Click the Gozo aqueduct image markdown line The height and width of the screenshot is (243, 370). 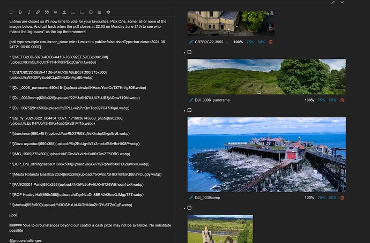pyautogui.click(x=75, y=143)
